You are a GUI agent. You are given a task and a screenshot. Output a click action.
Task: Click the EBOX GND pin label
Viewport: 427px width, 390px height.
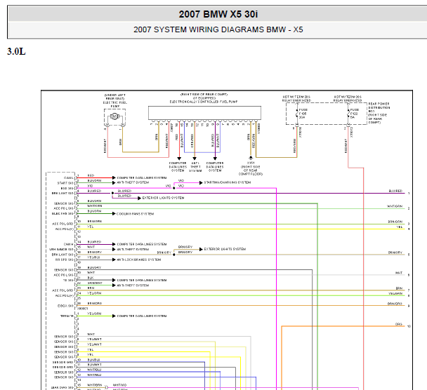tap(67, 305)
